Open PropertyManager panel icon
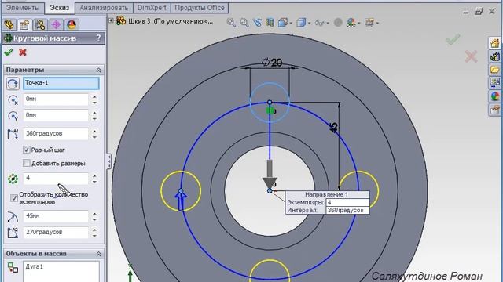503x282 pixels. point(24,24)
